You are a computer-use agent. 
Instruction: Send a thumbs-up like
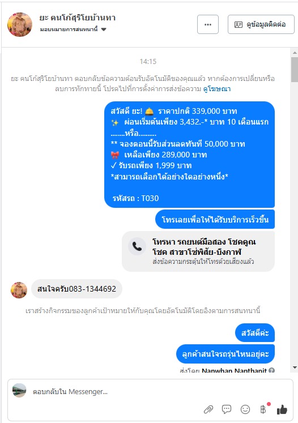click(282, 409)
